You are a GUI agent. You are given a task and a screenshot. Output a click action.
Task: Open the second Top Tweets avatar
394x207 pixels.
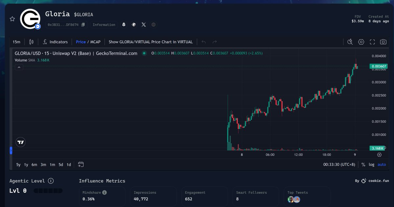click(297, 199)
